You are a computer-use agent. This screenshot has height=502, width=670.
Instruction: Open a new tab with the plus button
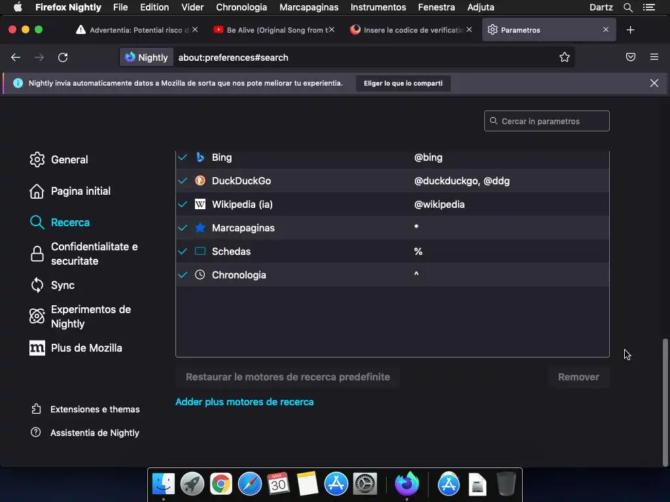tap(630, 30)
